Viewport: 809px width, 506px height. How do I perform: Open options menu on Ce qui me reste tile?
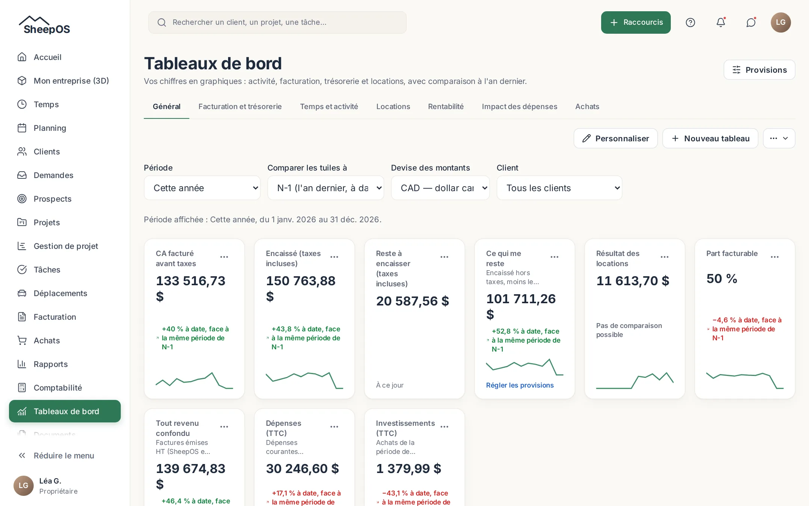tap(554, 257)
